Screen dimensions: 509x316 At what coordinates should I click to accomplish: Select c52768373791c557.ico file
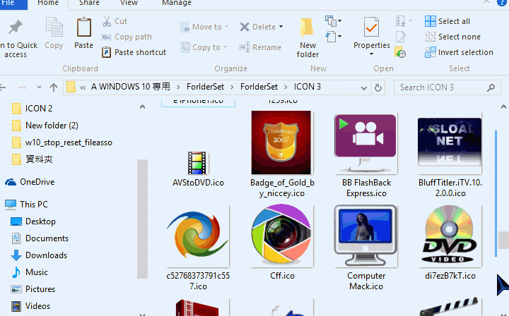point(198,248)
